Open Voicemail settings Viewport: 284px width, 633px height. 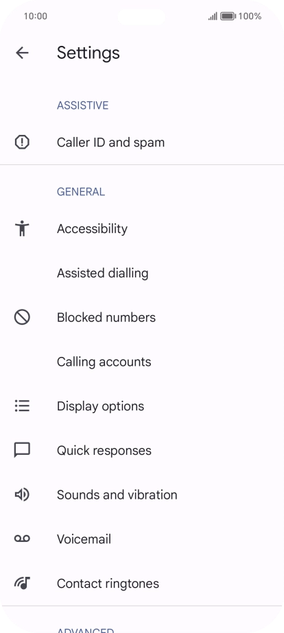point(142,539)
